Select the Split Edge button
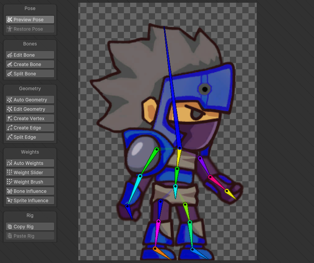 click(30, 137)
